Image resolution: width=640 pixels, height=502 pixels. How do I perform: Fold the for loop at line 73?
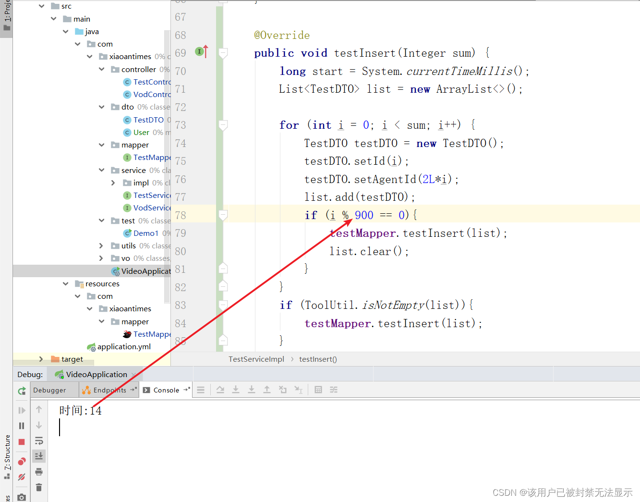click(x=223, y=125)
